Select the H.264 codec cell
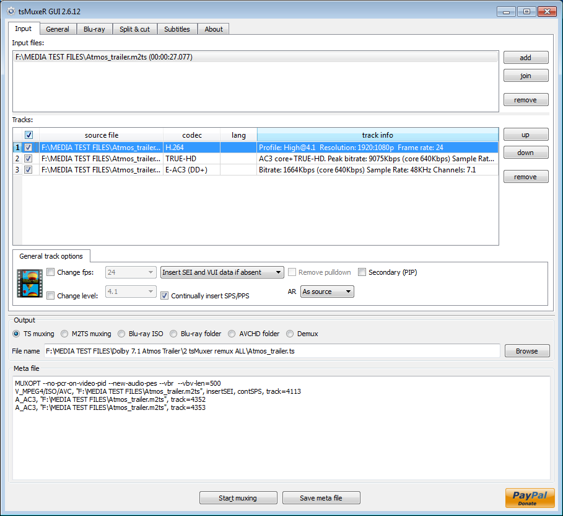Screen dimensions: 563x516 [192, 148]
